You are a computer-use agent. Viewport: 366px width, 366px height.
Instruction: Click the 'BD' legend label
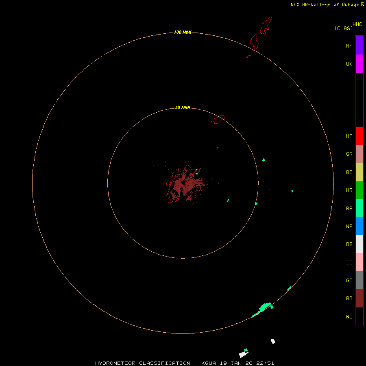[x=349, y=172]
